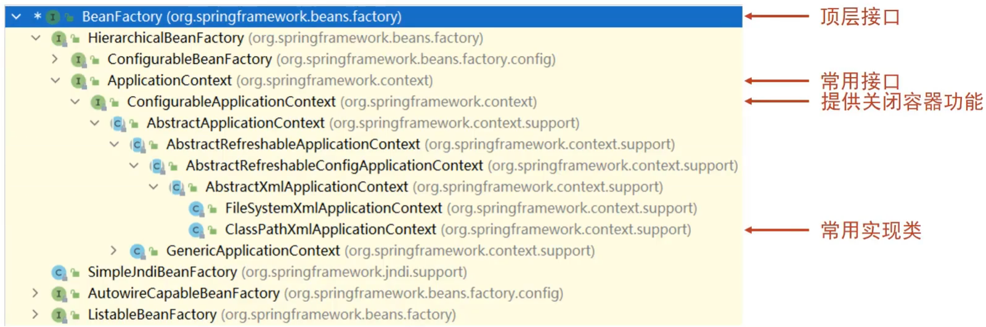The height and width of the screenshot is (327, 986).
Task: Click the class icon beside FileSystemXmlApplicationContext
Action: pyautogui.click(x=196, y=209)
